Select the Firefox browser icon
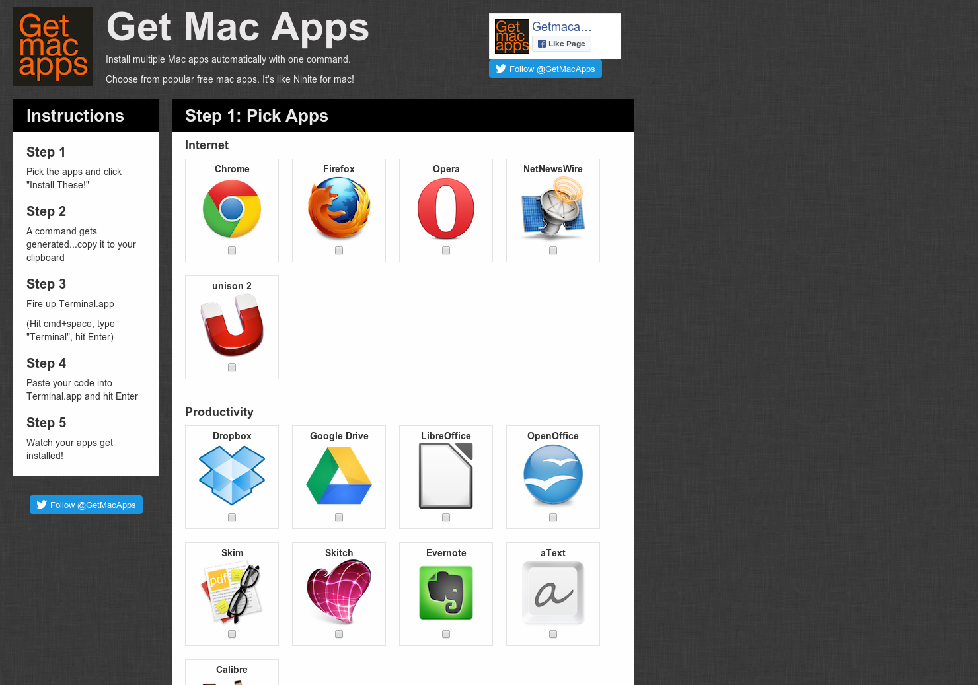 338,209
